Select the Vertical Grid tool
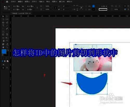 pos(7,35)
